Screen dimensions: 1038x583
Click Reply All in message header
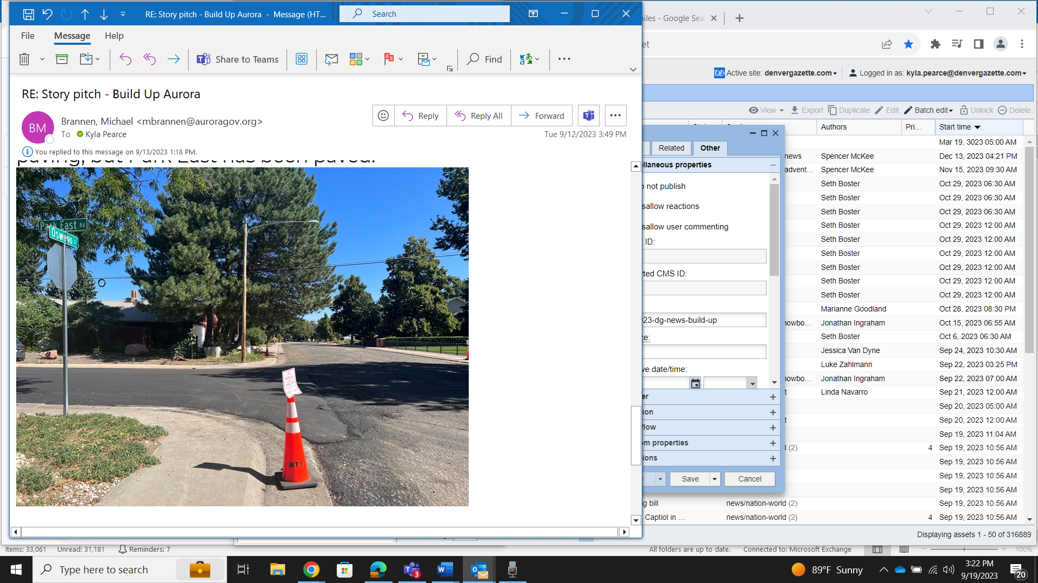point(479,116)
